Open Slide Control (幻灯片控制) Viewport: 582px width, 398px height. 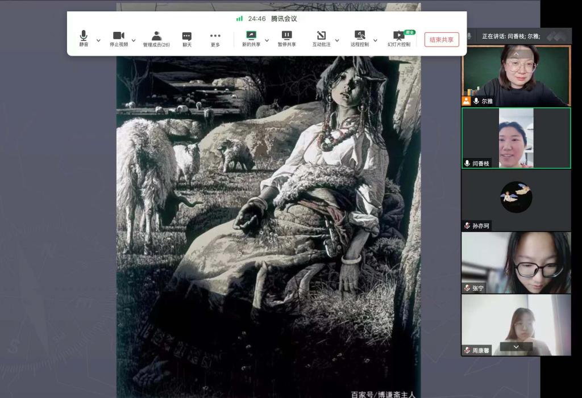[x=398, y=39]
